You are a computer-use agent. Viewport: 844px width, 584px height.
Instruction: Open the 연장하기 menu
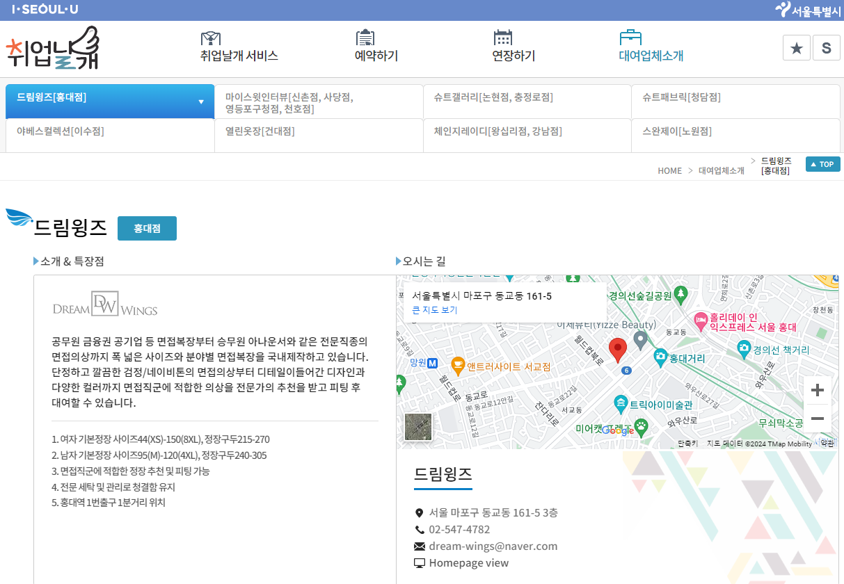tap(513, 47)
